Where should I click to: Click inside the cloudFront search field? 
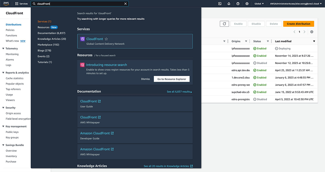click(x=80, y=4)
